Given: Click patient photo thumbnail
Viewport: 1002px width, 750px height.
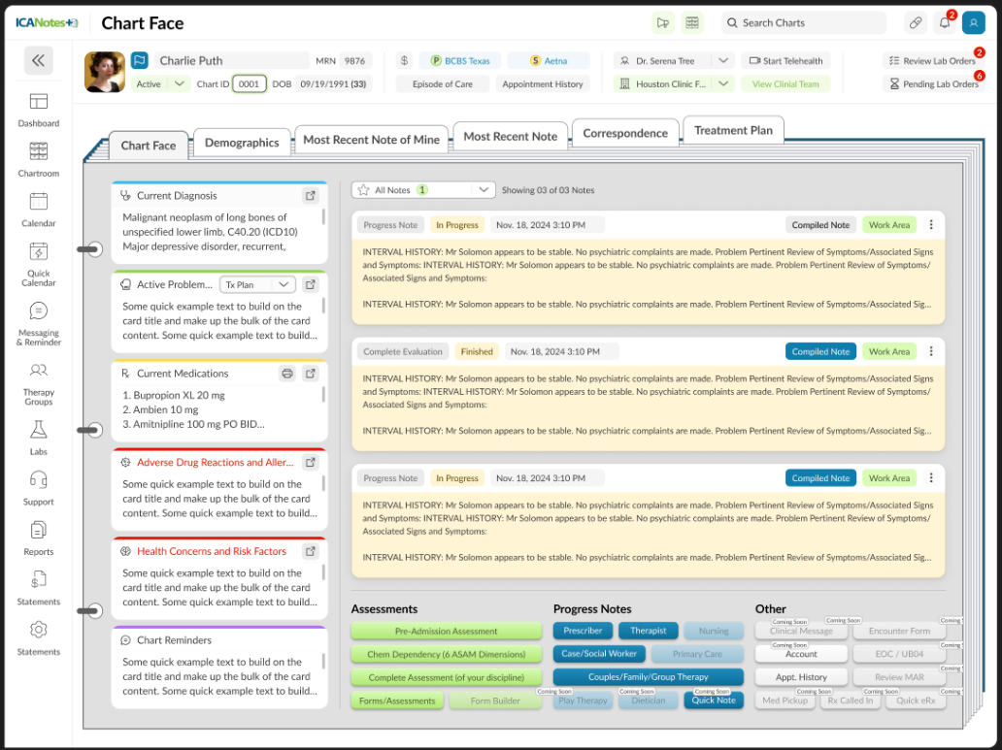Looking at the screenshot, I should point(105,72).
